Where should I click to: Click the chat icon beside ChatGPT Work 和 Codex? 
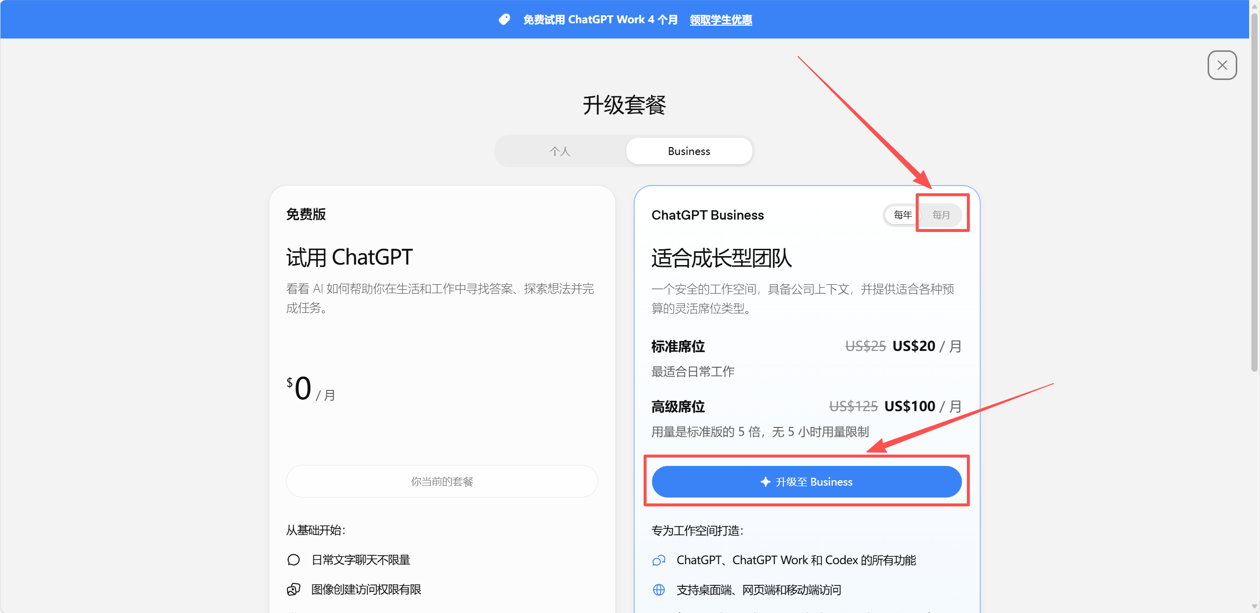[659, 560]
